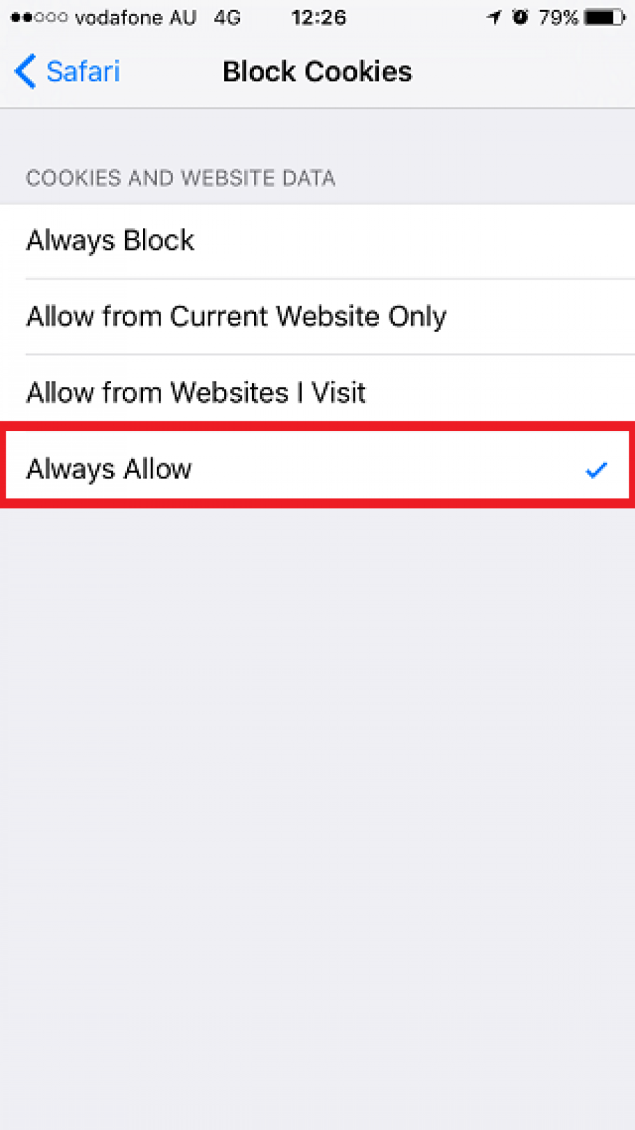Choose Allow from Current Website Only
This screenshot has height=1130, width=635.
click(317, 317)
